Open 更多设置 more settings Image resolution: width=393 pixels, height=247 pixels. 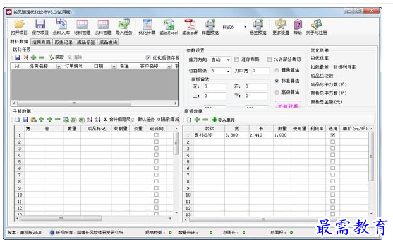(281, 26)
